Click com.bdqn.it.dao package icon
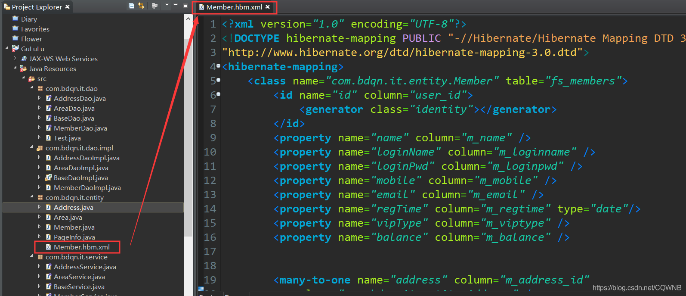 40,88
